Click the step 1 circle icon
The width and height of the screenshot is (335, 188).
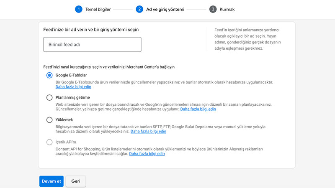click(78, 9)
